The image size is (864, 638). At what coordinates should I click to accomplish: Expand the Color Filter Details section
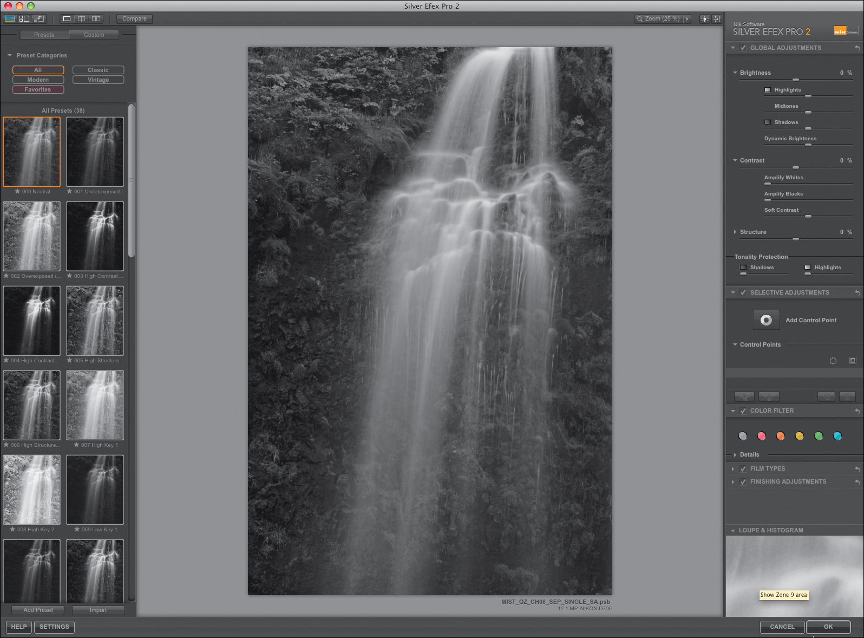point(735,455)
